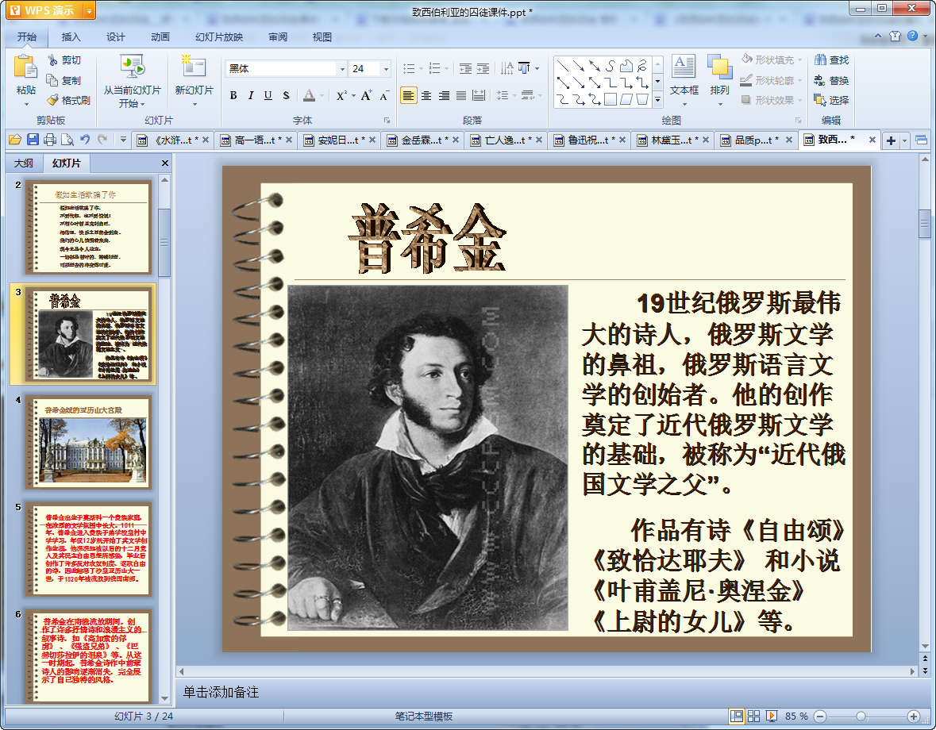Click the Arrange (排列) icon
The width and height of the screenshot is (936, 730).
(x=719, y=67)
